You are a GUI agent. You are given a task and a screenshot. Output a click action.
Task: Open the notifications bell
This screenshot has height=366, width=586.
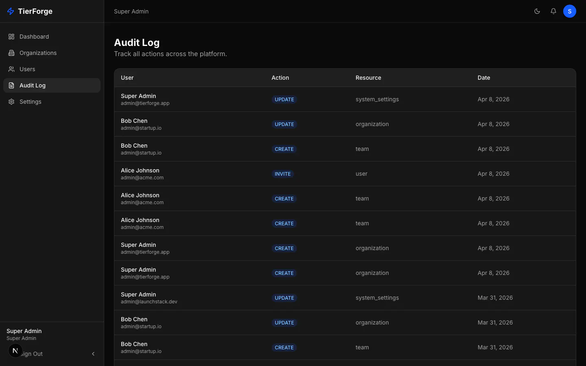pyautogui.click(x=553, y=11)
